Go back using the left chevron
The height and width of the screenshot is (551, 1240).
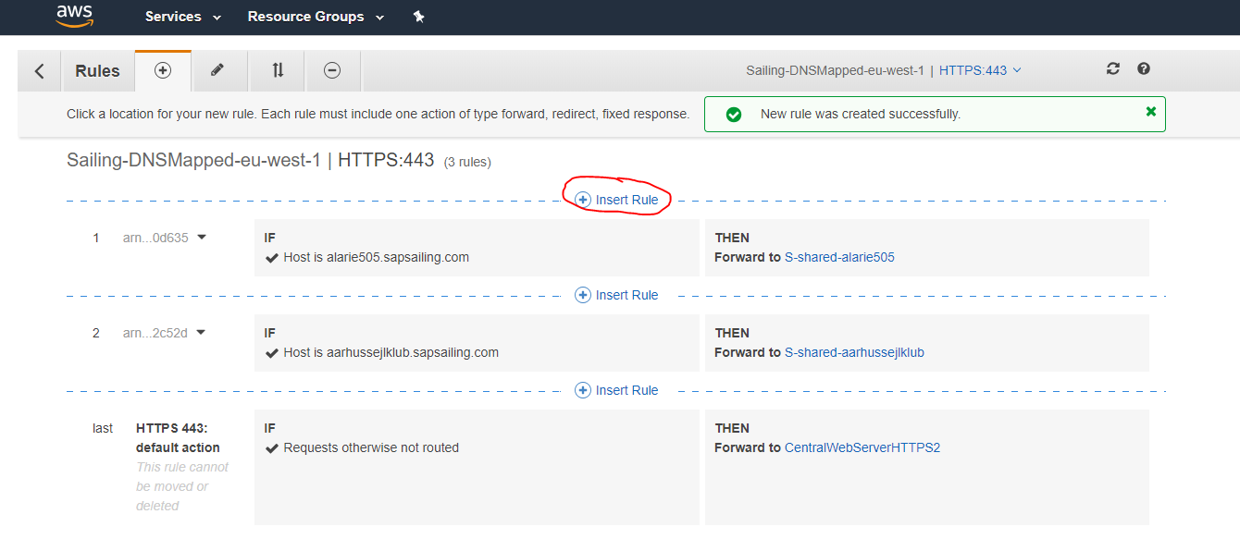(x=39, y=71)
